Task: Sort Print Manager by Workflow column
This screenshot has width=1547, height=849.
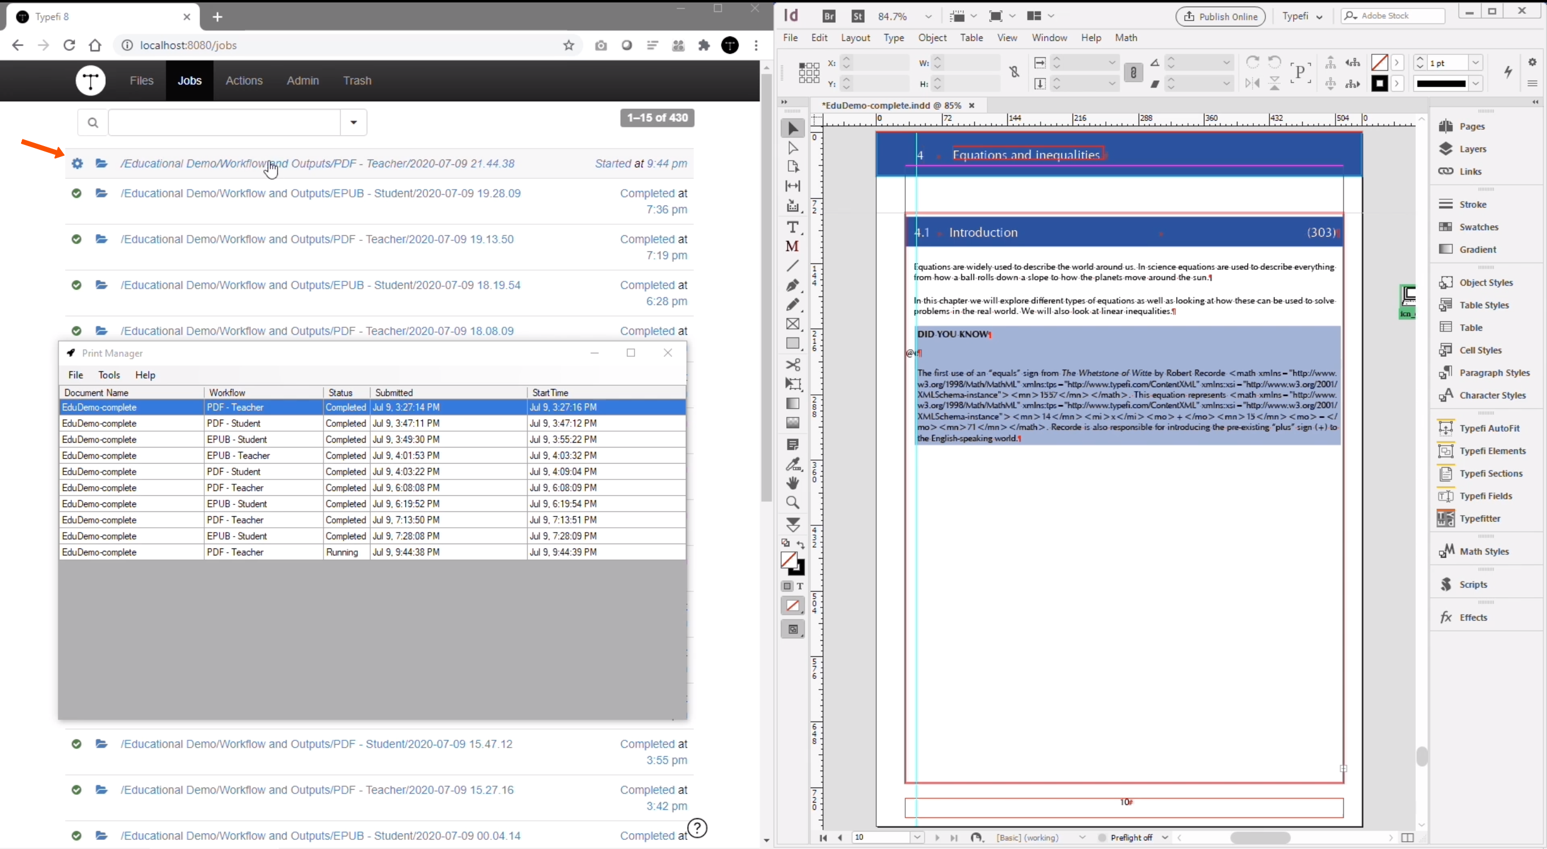Action: tap(263, 392)
